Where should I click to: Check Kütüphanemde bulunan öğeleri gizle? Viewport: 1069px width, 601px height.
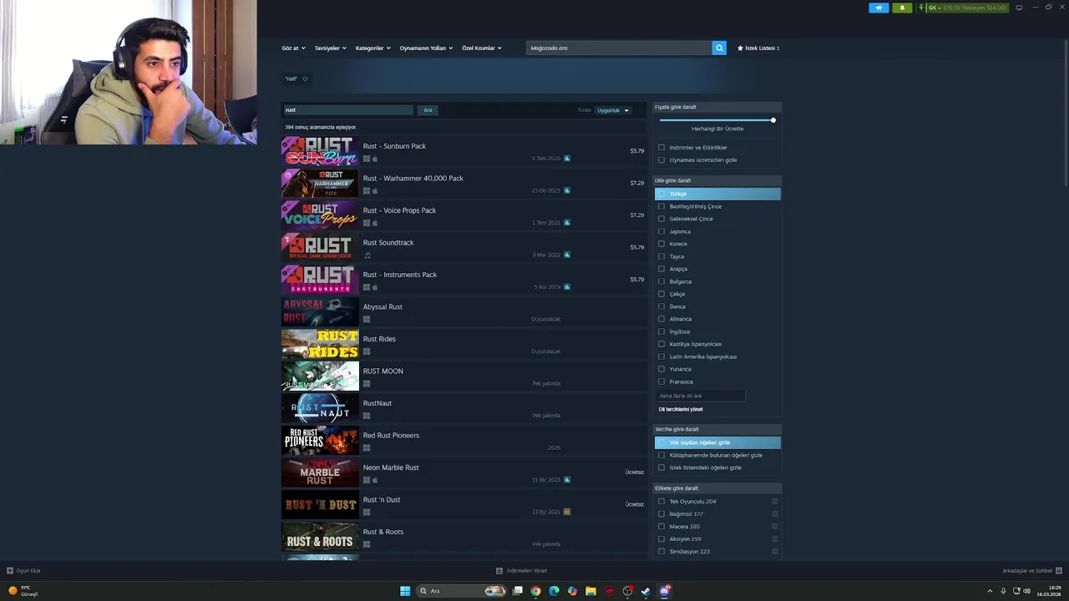[x=661, y=455]
